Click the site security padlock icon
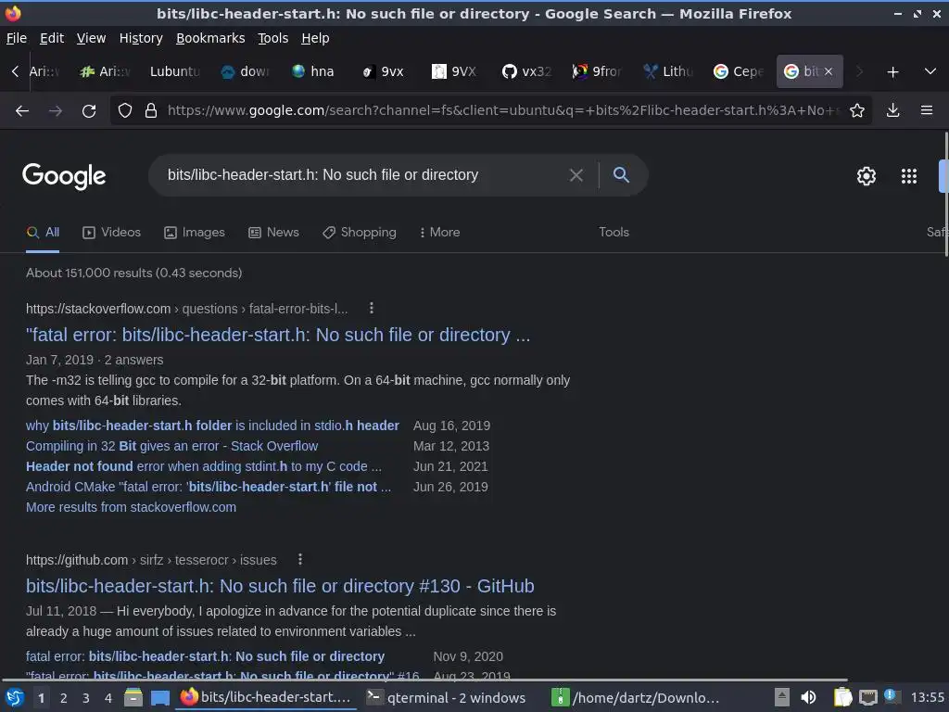This screenshot has height=712, width=949. pos(151,111)
